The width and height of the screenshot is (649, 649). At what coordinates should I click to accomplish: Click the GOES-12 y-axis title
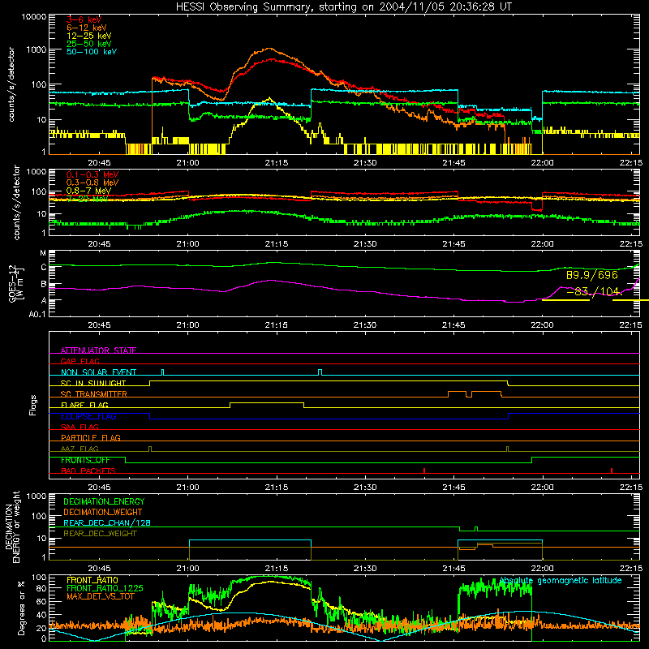click(15, 284)
